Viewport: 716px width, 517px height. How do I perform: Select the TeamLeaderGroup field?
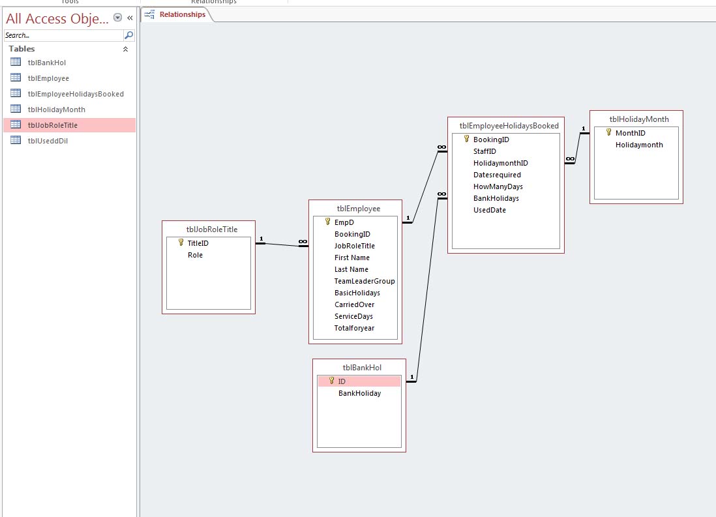click(x=355, y=282)
